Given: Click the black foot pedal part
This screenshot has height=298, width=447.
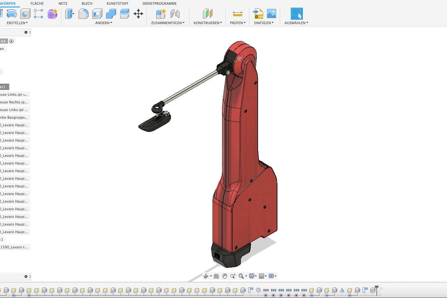Looking at the screenshot, I should pos(155,122).
